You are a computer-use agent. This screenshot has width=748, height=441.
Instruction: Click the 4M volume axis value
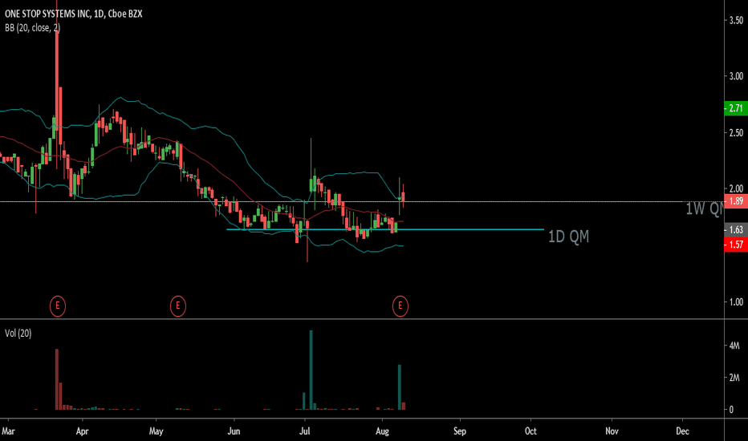coord(734,346)
